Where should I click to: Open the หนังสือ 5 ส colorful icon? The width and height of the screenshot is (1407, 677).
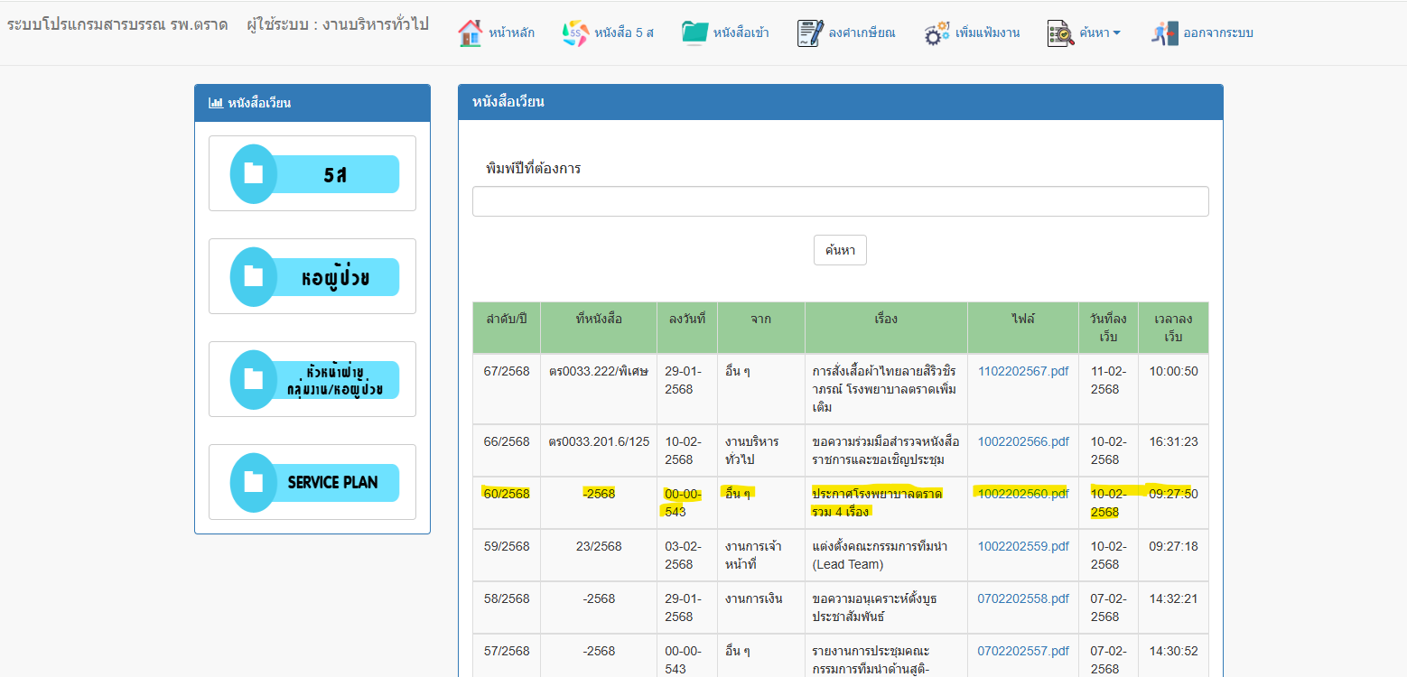(575, 33)
